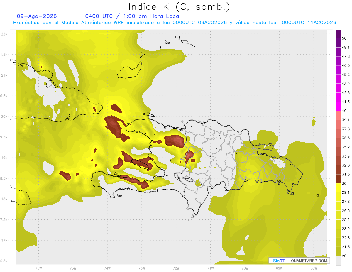The image size is (352, 272).
Task: Click '0400 UTC / 1:00 am Hora Local' text
Action: click(x=133, y=16)
